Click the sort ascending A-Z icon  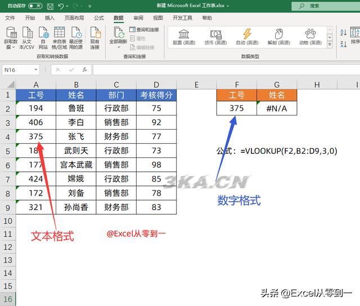(x=343, y=33)
